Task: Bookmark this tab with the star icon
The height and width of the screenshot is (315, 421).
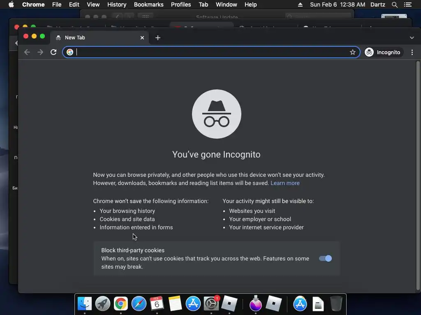Action: pyautogui.click(x=352, y=52)
